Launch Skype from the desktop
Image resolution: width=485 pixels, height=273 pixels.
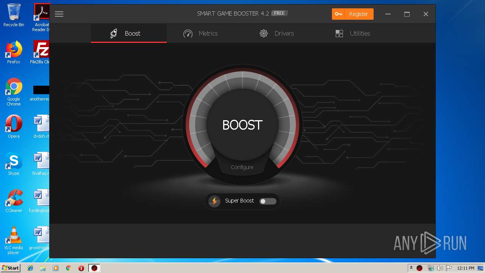[14, 164]
